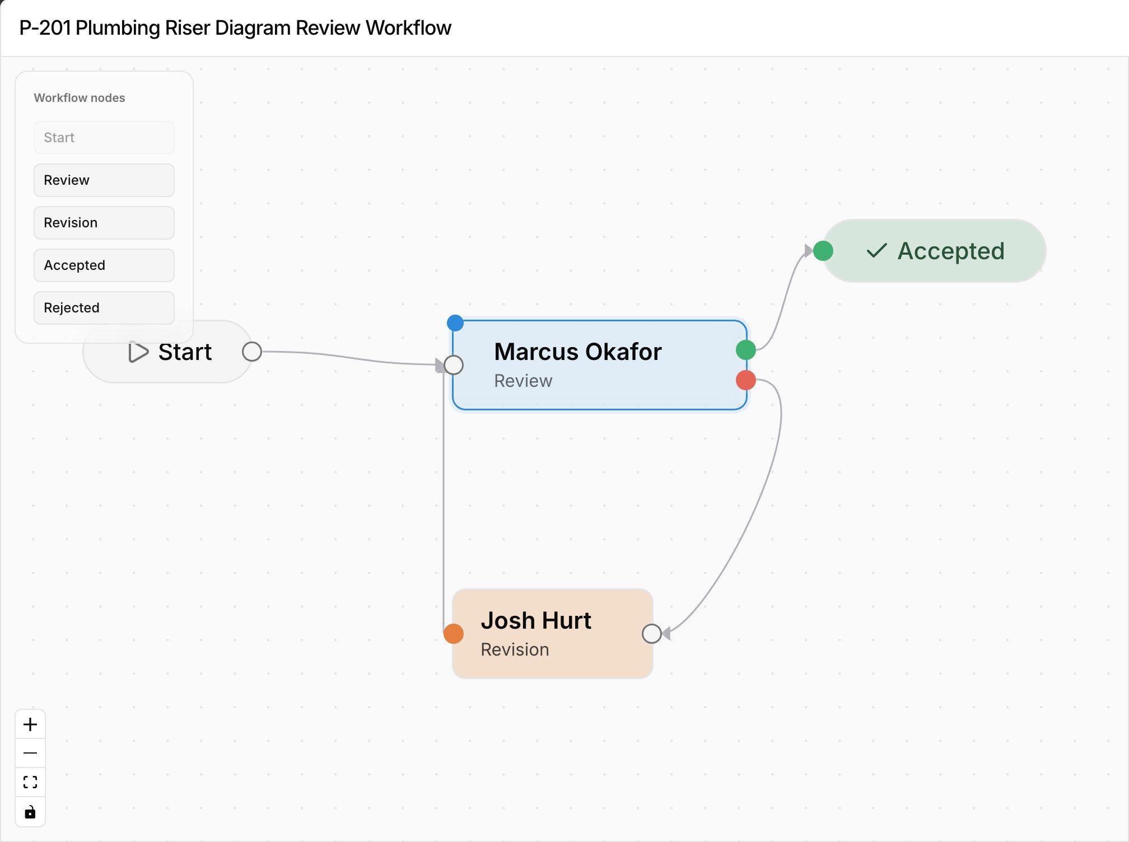Click green accept handle on Marcus Okafor node
The image size is (1129, 842).
pos(746,350)
